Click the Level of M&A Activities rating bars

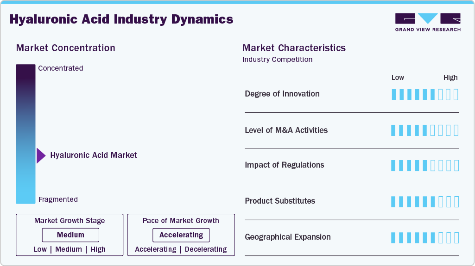424,130
